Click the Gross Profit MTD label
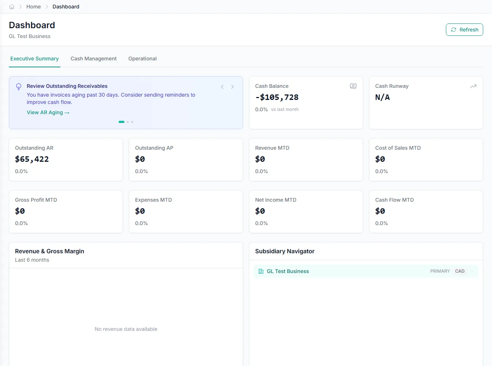 click(36, 200)
